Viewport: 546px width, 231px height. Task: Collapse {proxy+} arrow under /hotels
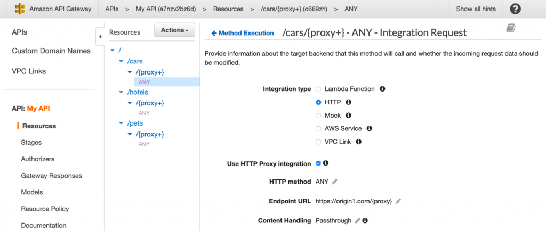coord(130,103)
